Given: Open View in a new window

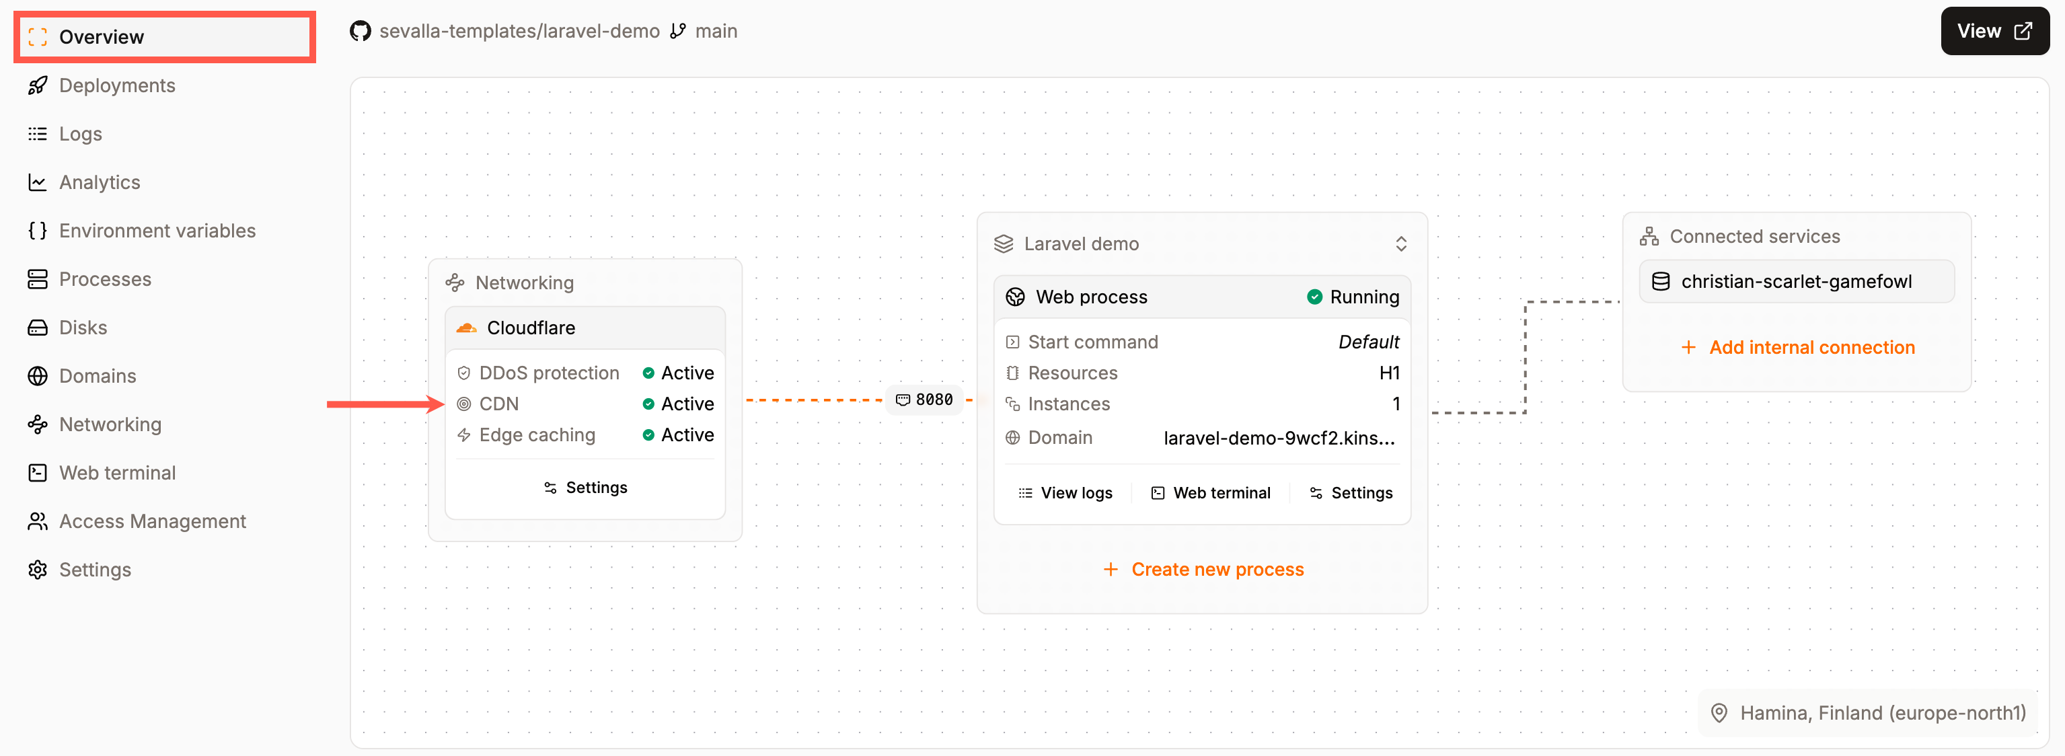Looking at the screenshot, I should (x=1994, y=30).
